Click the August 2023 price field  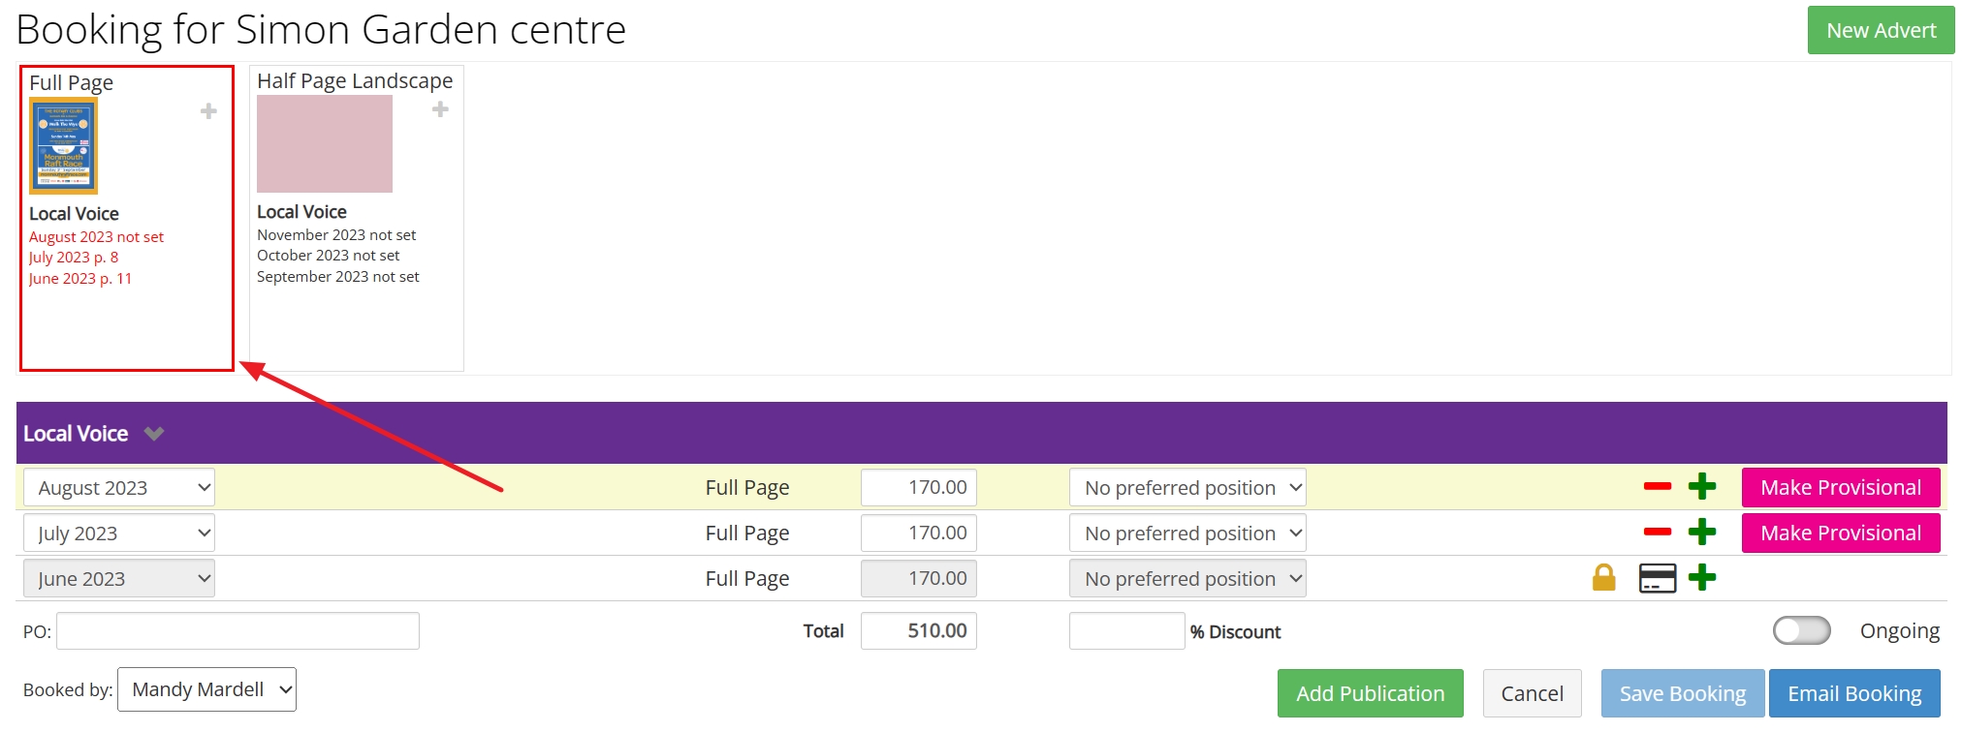919,487
